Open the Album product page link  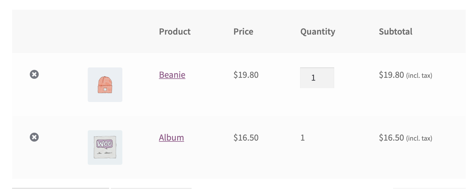tap(171, 138)
